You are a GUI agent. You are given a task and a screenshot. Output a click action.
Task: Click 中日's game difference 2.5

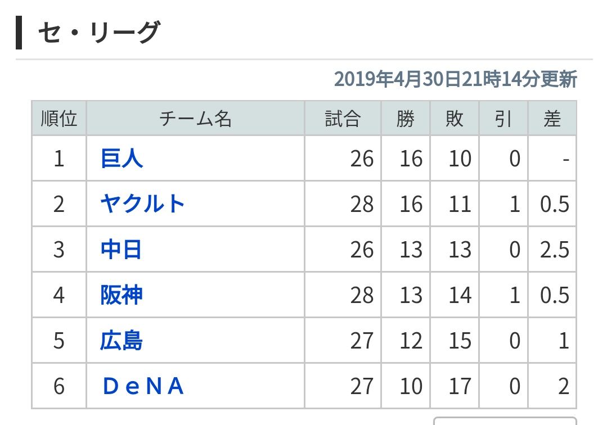point(555,250)
